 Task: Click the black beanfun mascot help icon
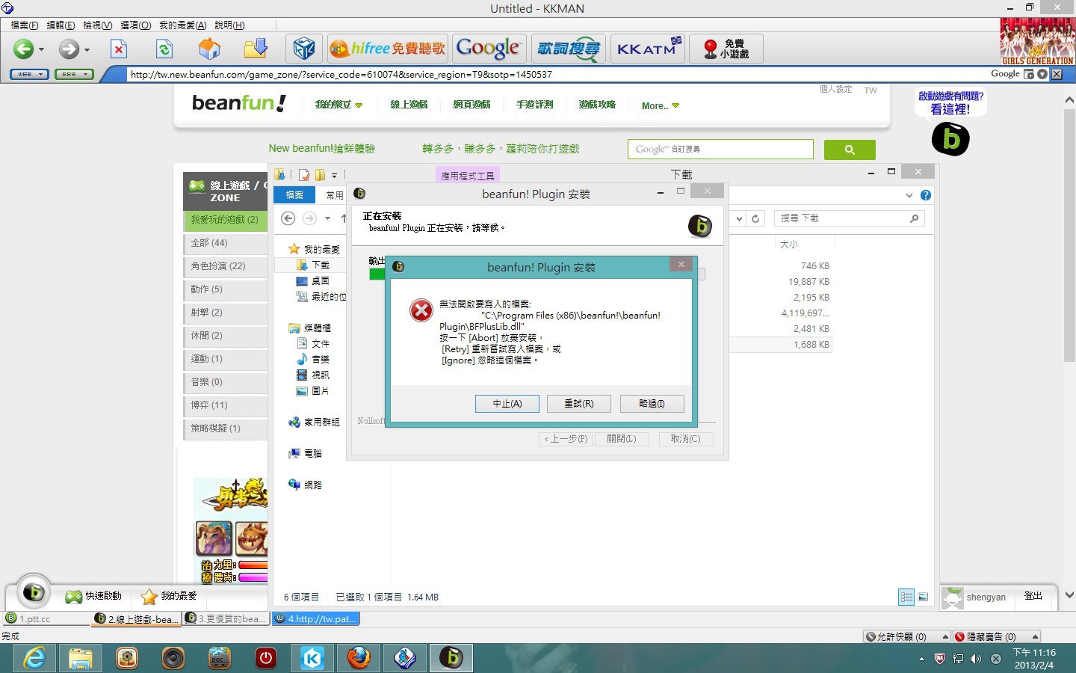[950, 139]
